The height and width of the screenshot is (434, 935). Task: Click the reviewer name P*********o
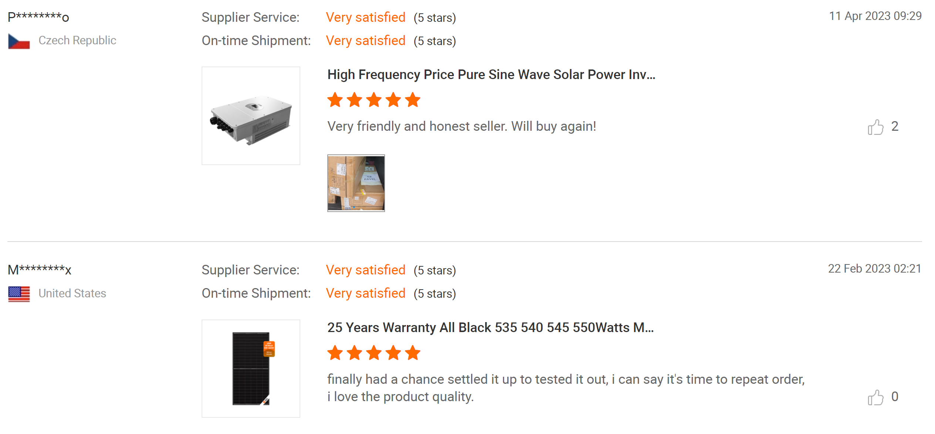click(38, 17)
